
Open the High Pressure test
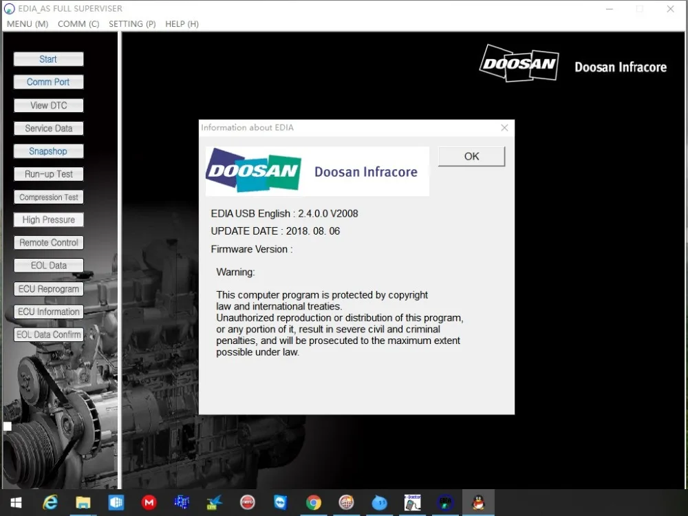48,220
